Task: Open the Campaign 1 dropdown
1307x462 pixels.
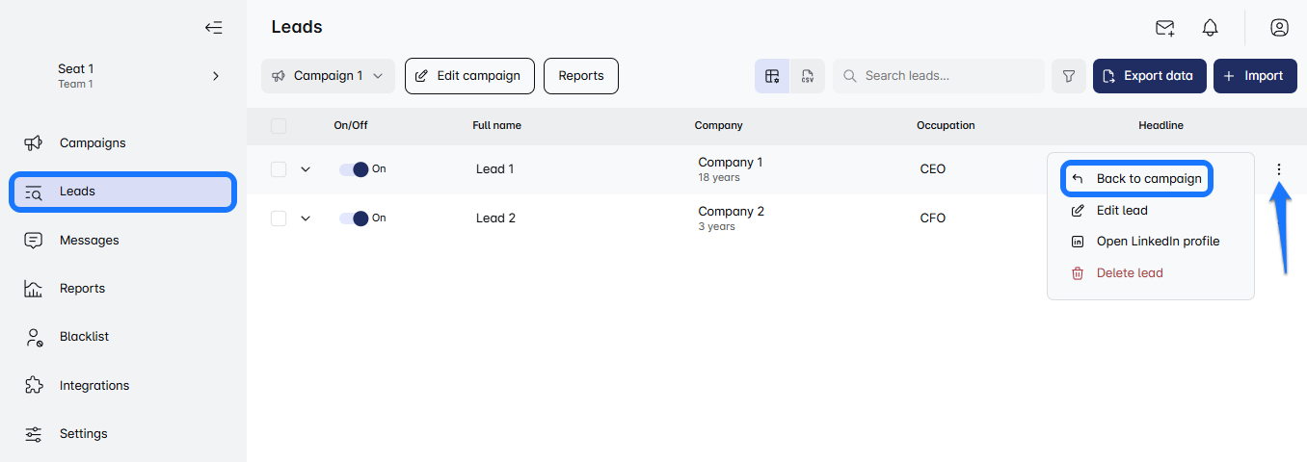Action: 328,76
